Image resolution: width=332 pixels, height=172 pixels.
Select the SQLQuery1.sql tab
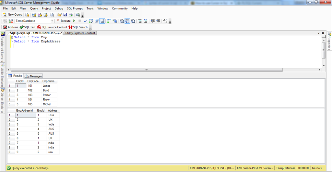(x=36, y=33)
